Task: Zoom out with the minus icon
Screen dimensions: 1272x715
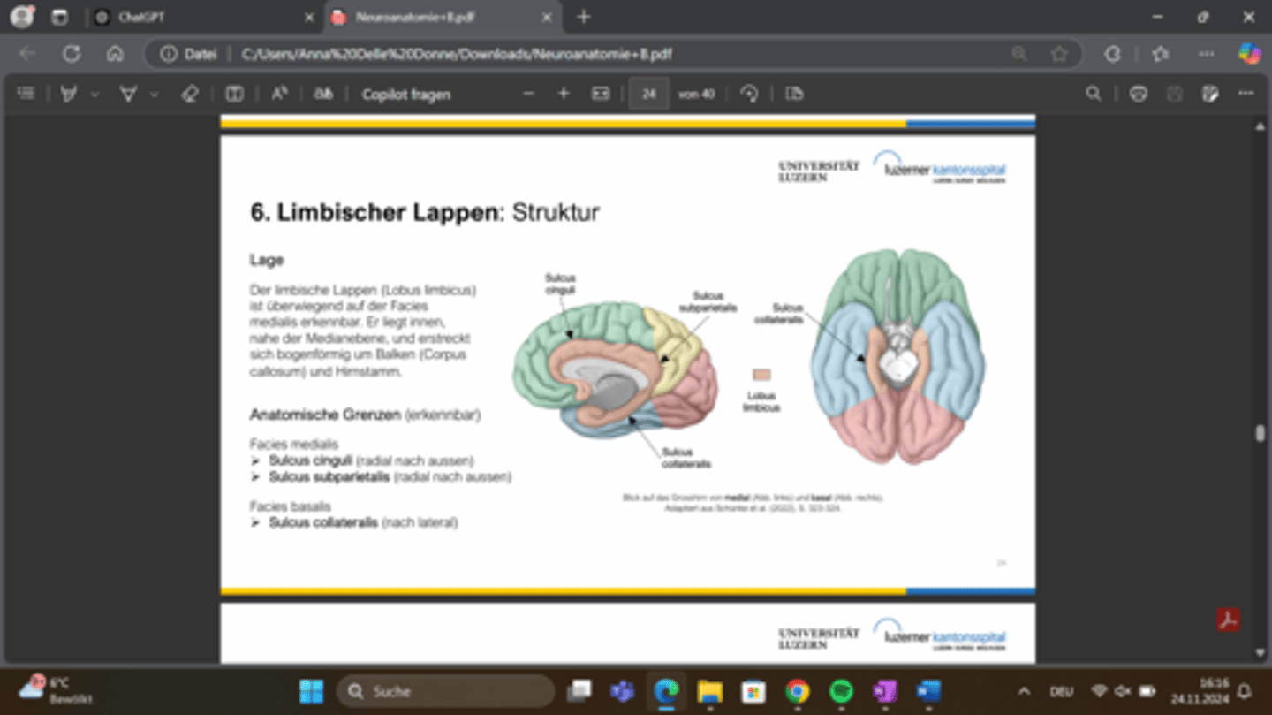Action: click(x=528, y=94)
